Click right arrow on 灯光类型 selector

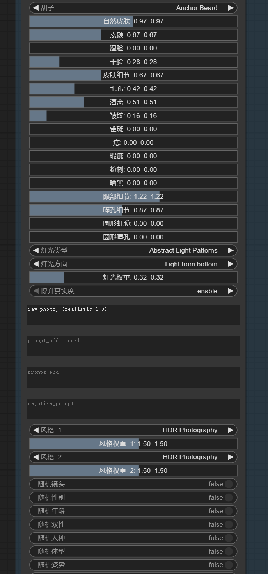point(231,250)
